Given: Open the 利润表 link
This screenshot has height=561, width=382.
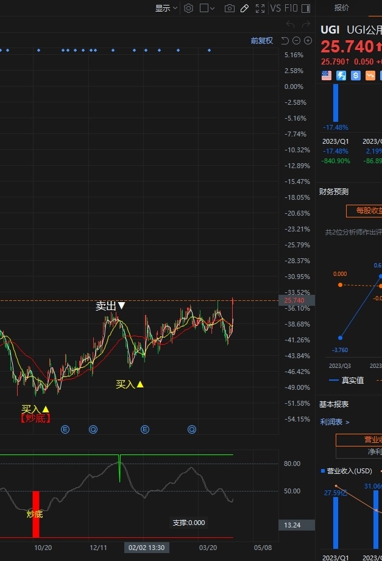Looking at the screenshot, I should pos(335,422).
